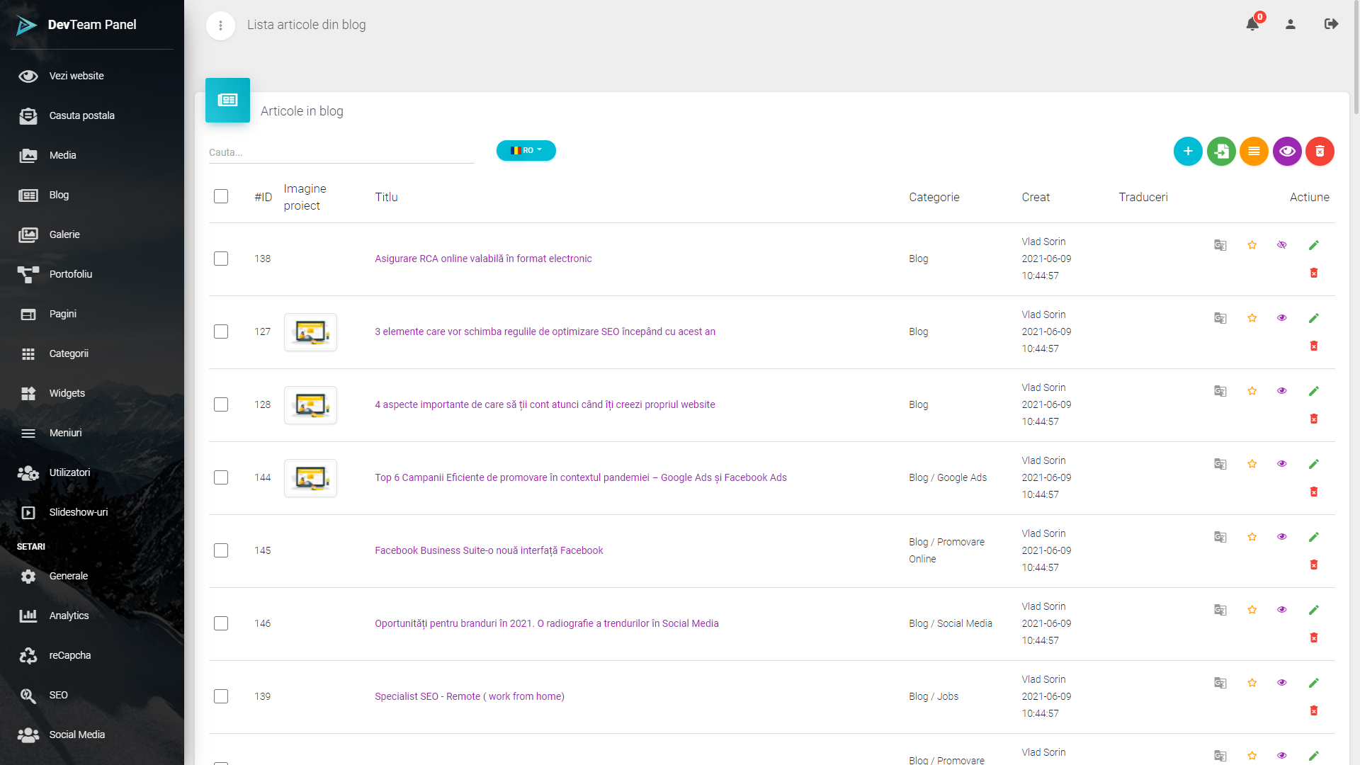Viewport: 1360px width, 765px height.
Task: Click the red bulk delete button
Action: [x=1320, y=151]
